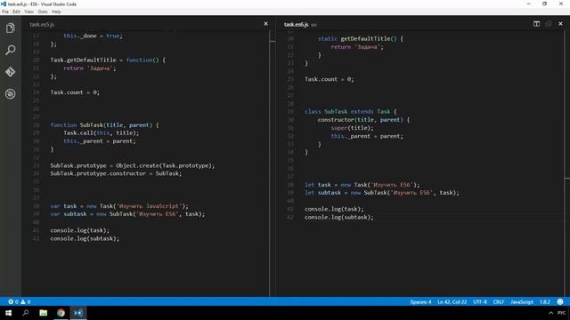
Task: Click 'Task.count = 0;' line in right editor
Action: click(329, 79)
